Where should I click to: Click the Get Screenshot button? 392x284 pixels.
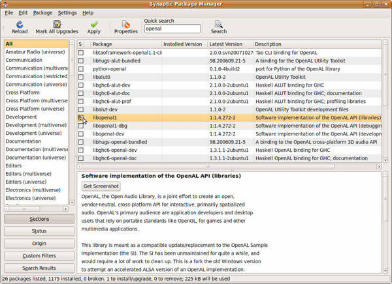pos(101,186)
